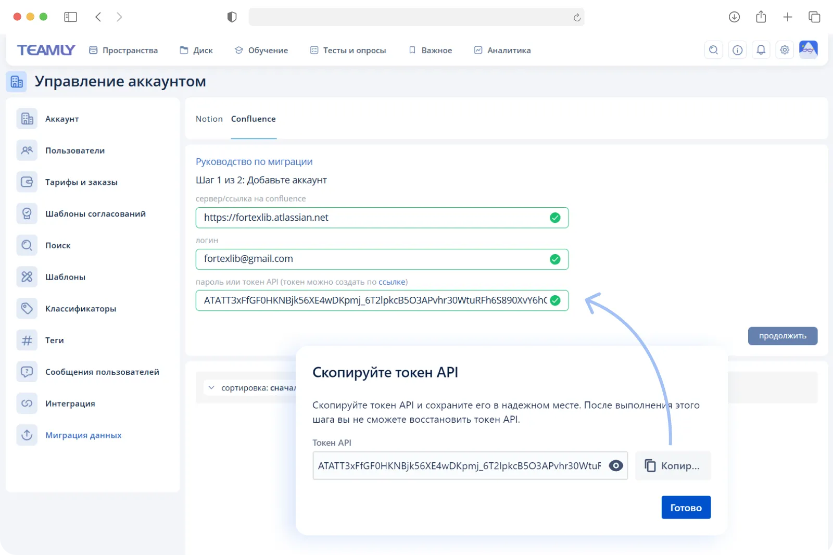Go back with browser back arrow
Image resolution: width=833 pixels, height=555 pixels.
pos(98,17)
